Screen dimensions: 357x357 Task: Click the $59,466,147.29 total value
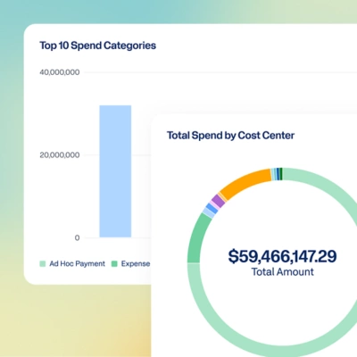click(282, 256)
